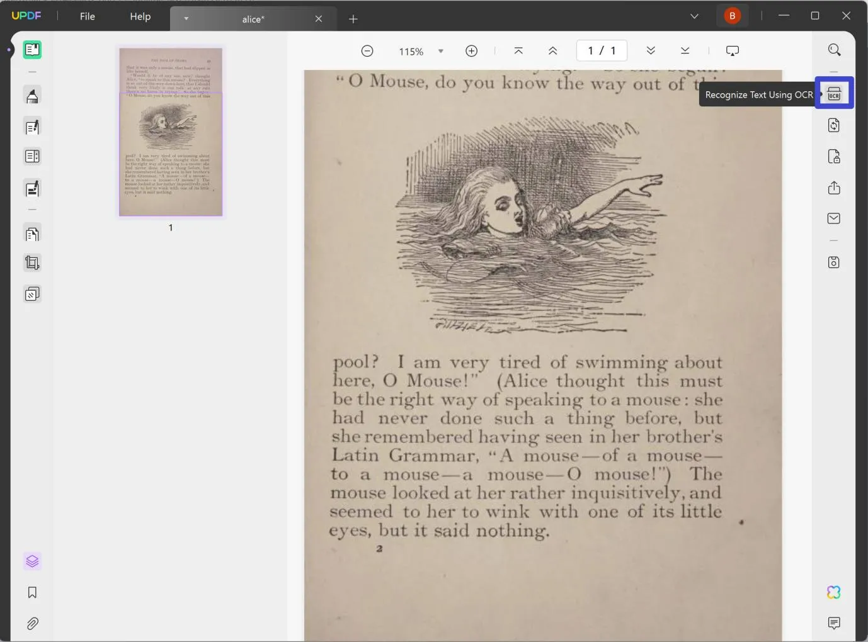Image resolution: width=868 pixels, height=642 pixels.
Task: Click the 115% zoom value
Action: point(411,52)
